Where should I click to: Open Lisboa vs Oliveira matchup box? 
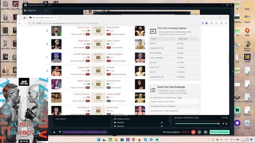point(98,84)
